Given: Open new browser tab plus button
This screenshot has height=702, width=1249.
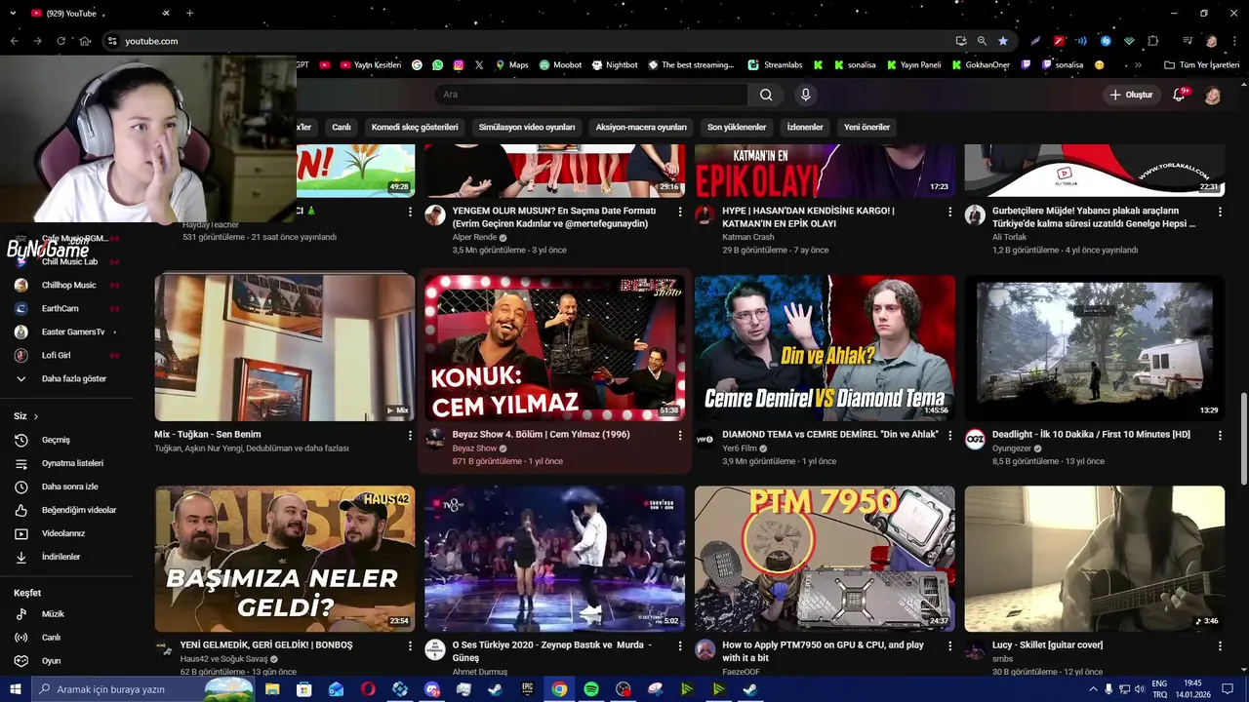Looking at the screenshot, I should [x=189, y=14].
